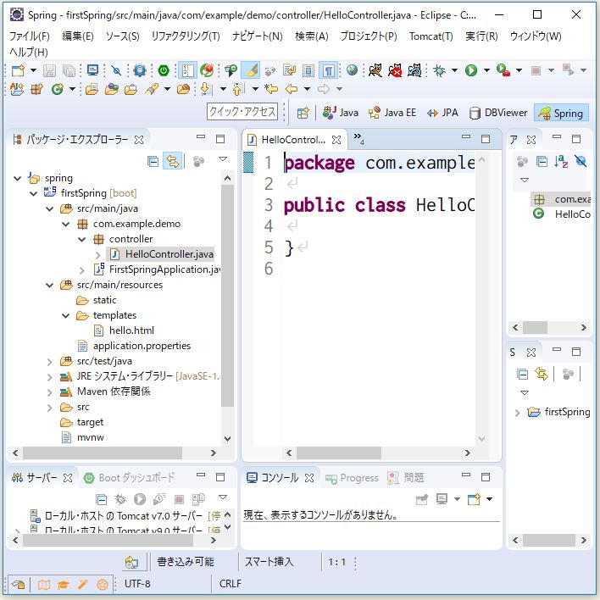Click Start server icon in Servers view
Image resolution: width=600 pixels, height=600 pixels.
tap(140, 499)
